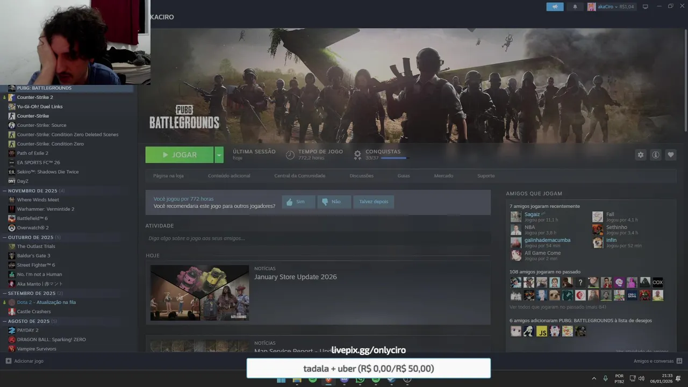The width and height of the screenshot is (688, 387).
Task: Select EA SPORTS FC 26 in library
Action: 38,162
